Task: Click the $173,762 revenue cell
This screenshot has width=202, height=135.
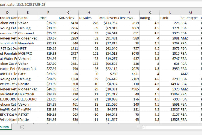Action: pos(109,23)
